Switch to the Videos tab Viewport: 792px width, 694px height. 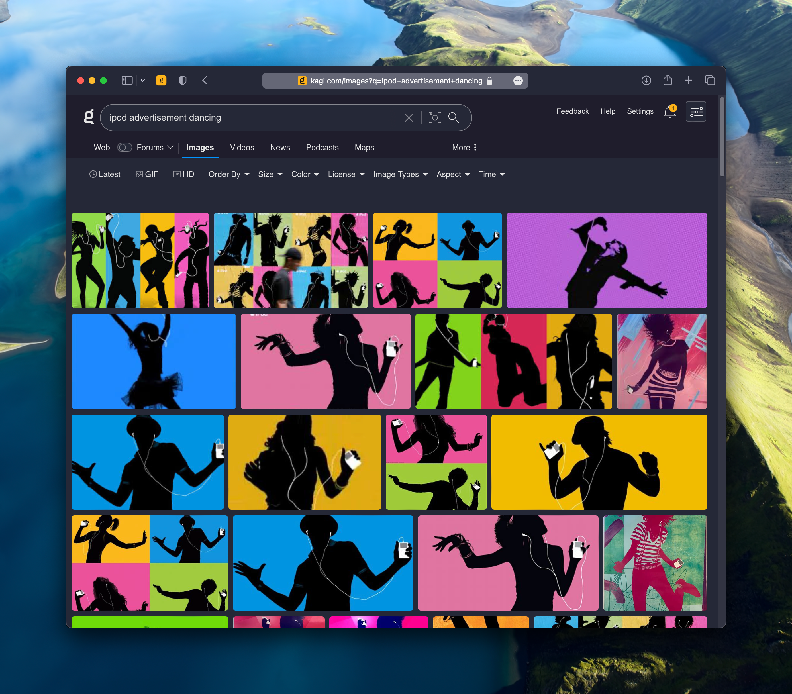pos(242,147)
